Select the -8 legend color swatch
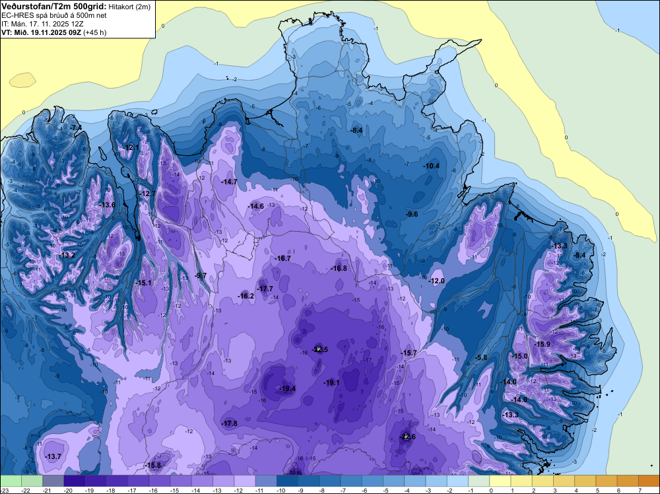The height and width of the screenshot is (494, 660). pos(330,481)
